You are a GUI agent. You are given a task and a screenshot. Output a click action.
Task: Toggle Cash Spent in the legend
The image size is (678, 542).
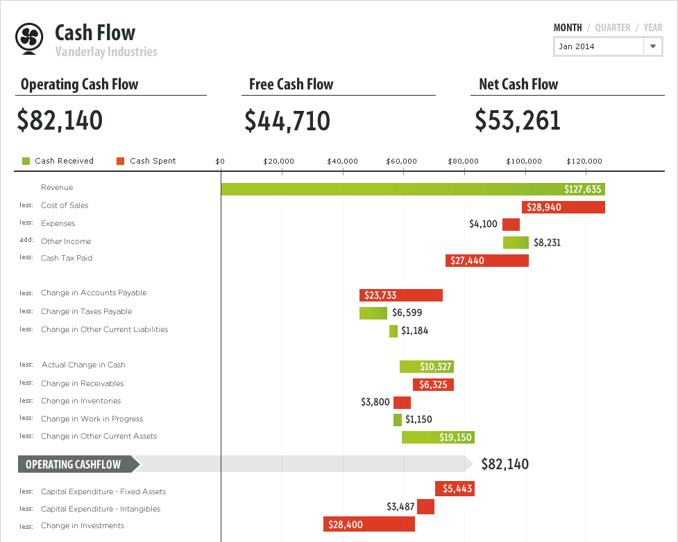click(x=154, y=160)
